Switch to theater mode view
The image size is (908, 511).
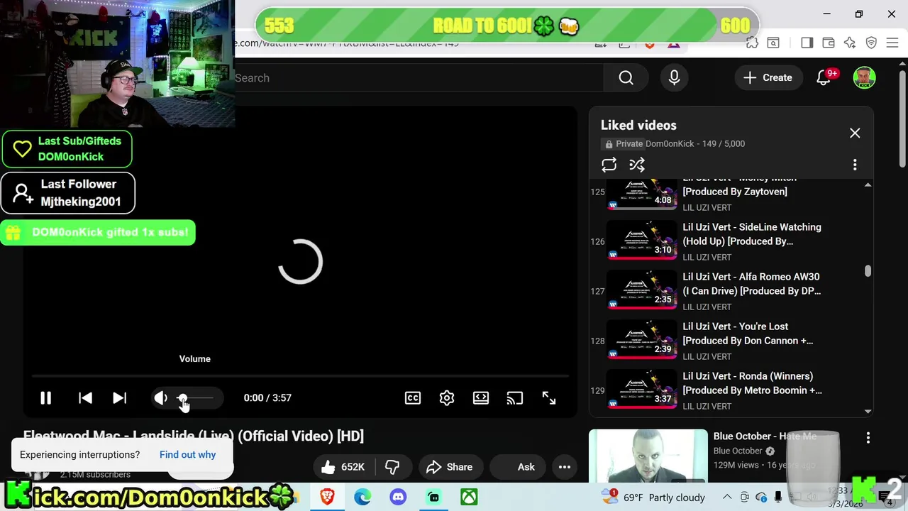481,398
